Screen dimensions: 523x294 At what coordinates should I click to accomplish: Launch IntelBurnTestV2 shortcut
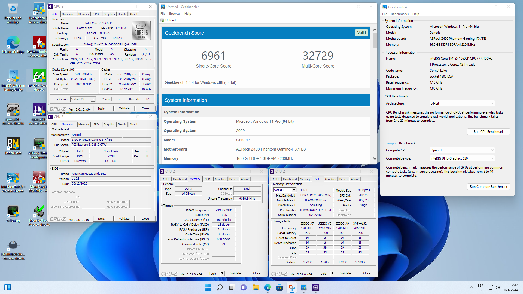pyautogui.click(x=13, y=182)
